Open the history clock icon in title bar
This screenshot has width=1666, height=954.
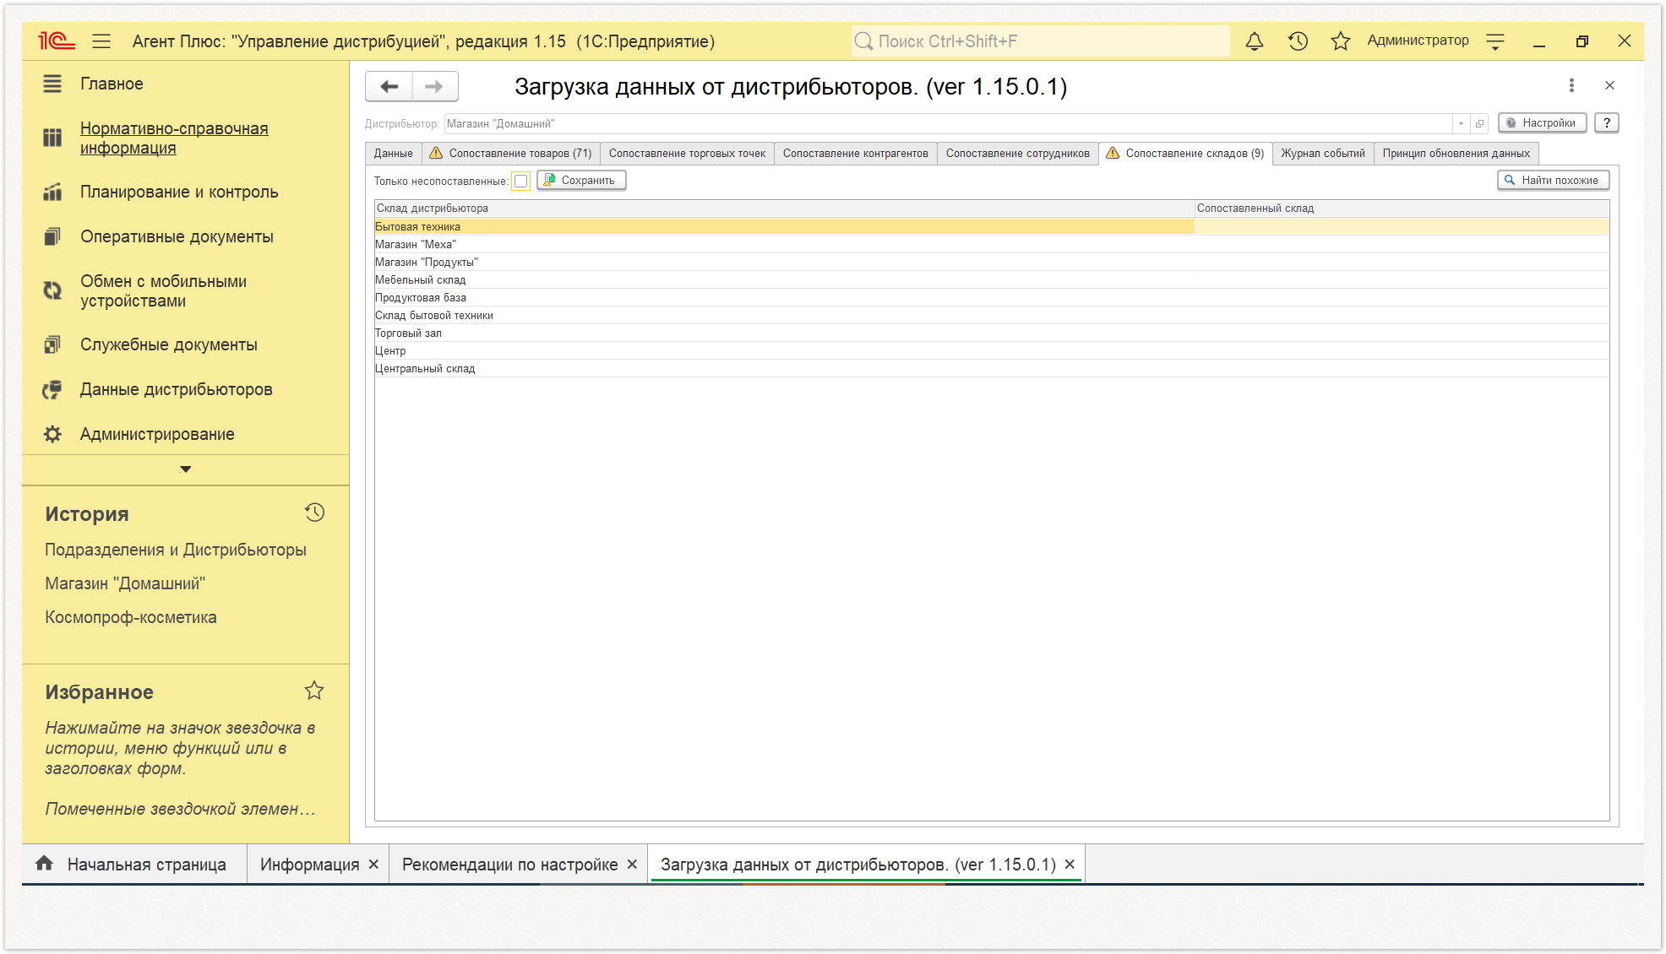pos(1298,41)
